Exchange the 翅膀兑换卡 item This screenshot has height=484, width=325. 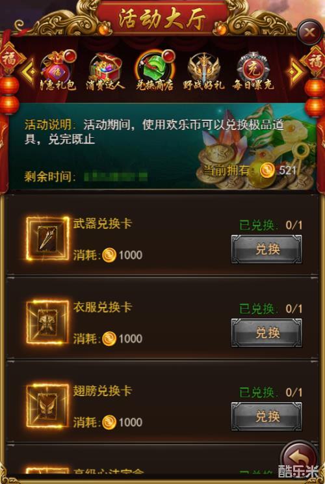pos(266,416)
